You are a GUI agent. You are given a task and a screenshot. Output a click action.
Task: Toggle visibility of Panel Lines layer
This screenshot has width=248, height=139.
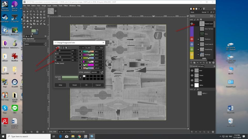[x=192, y=44]
